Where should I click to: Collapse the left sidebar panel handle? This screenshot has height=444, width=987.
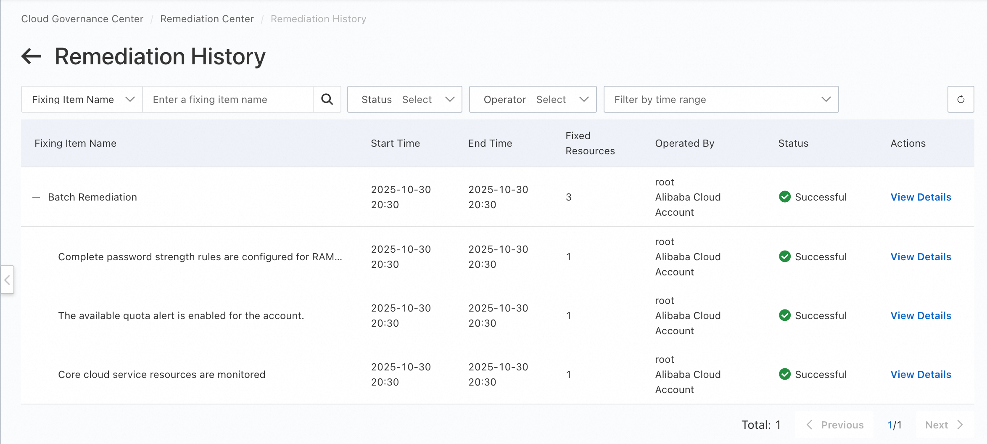click(7, 280)
